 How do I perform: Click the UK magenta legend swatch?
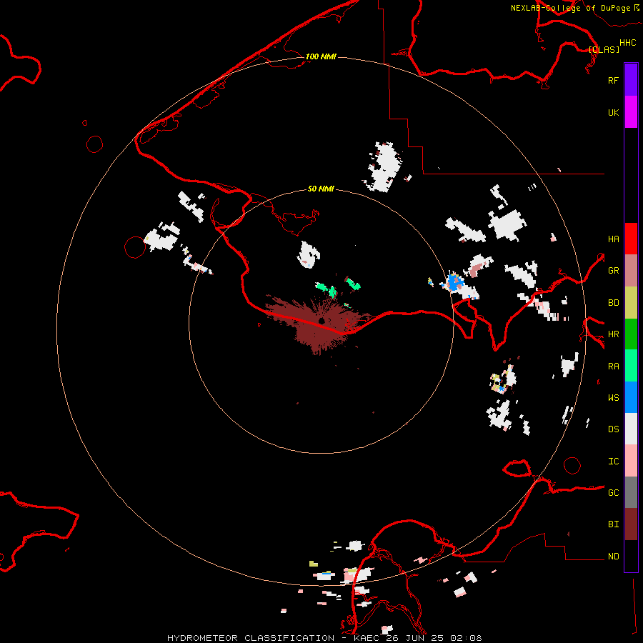point(631,112)
